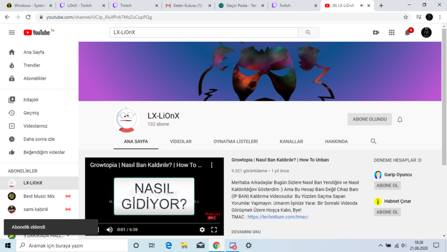Click the ABONE OLUNDU button
447x252 pixels.
point(370,119)
